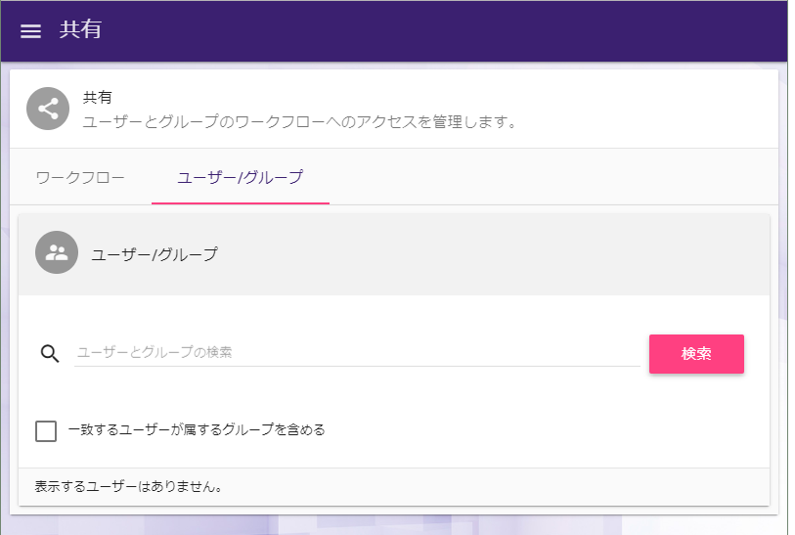Click the 共有 heading beside share icon

tap(98, 98)
